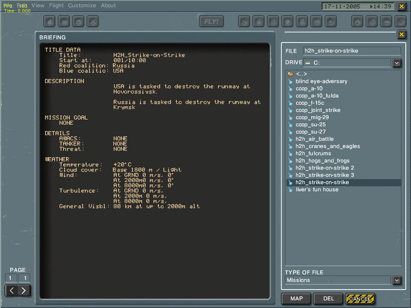
Task: Click the FILE name input field
Action: [352, 51]
